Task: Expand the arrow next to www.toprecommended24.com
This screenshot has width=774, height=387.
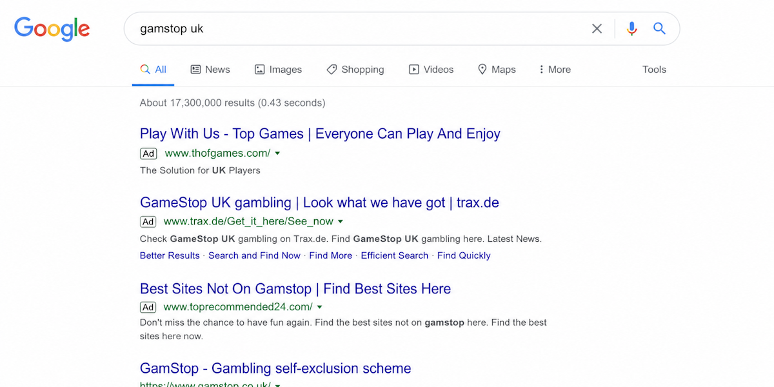Action: 320,307
